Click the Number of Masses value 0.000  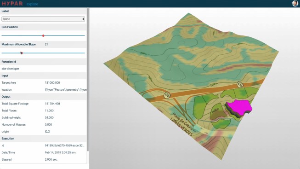click(48, 124)
